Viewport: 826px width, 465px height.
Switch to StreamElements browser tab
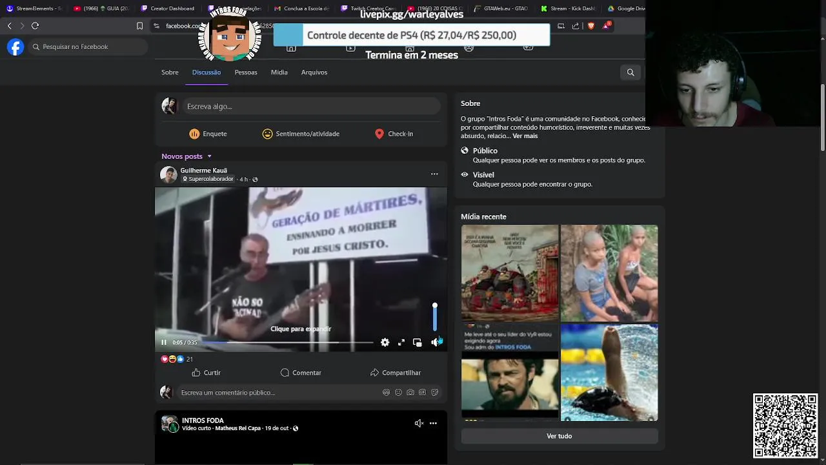point(34,8)
